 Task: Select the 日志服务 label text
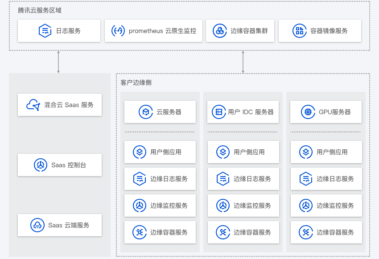(x=68, y=31)
